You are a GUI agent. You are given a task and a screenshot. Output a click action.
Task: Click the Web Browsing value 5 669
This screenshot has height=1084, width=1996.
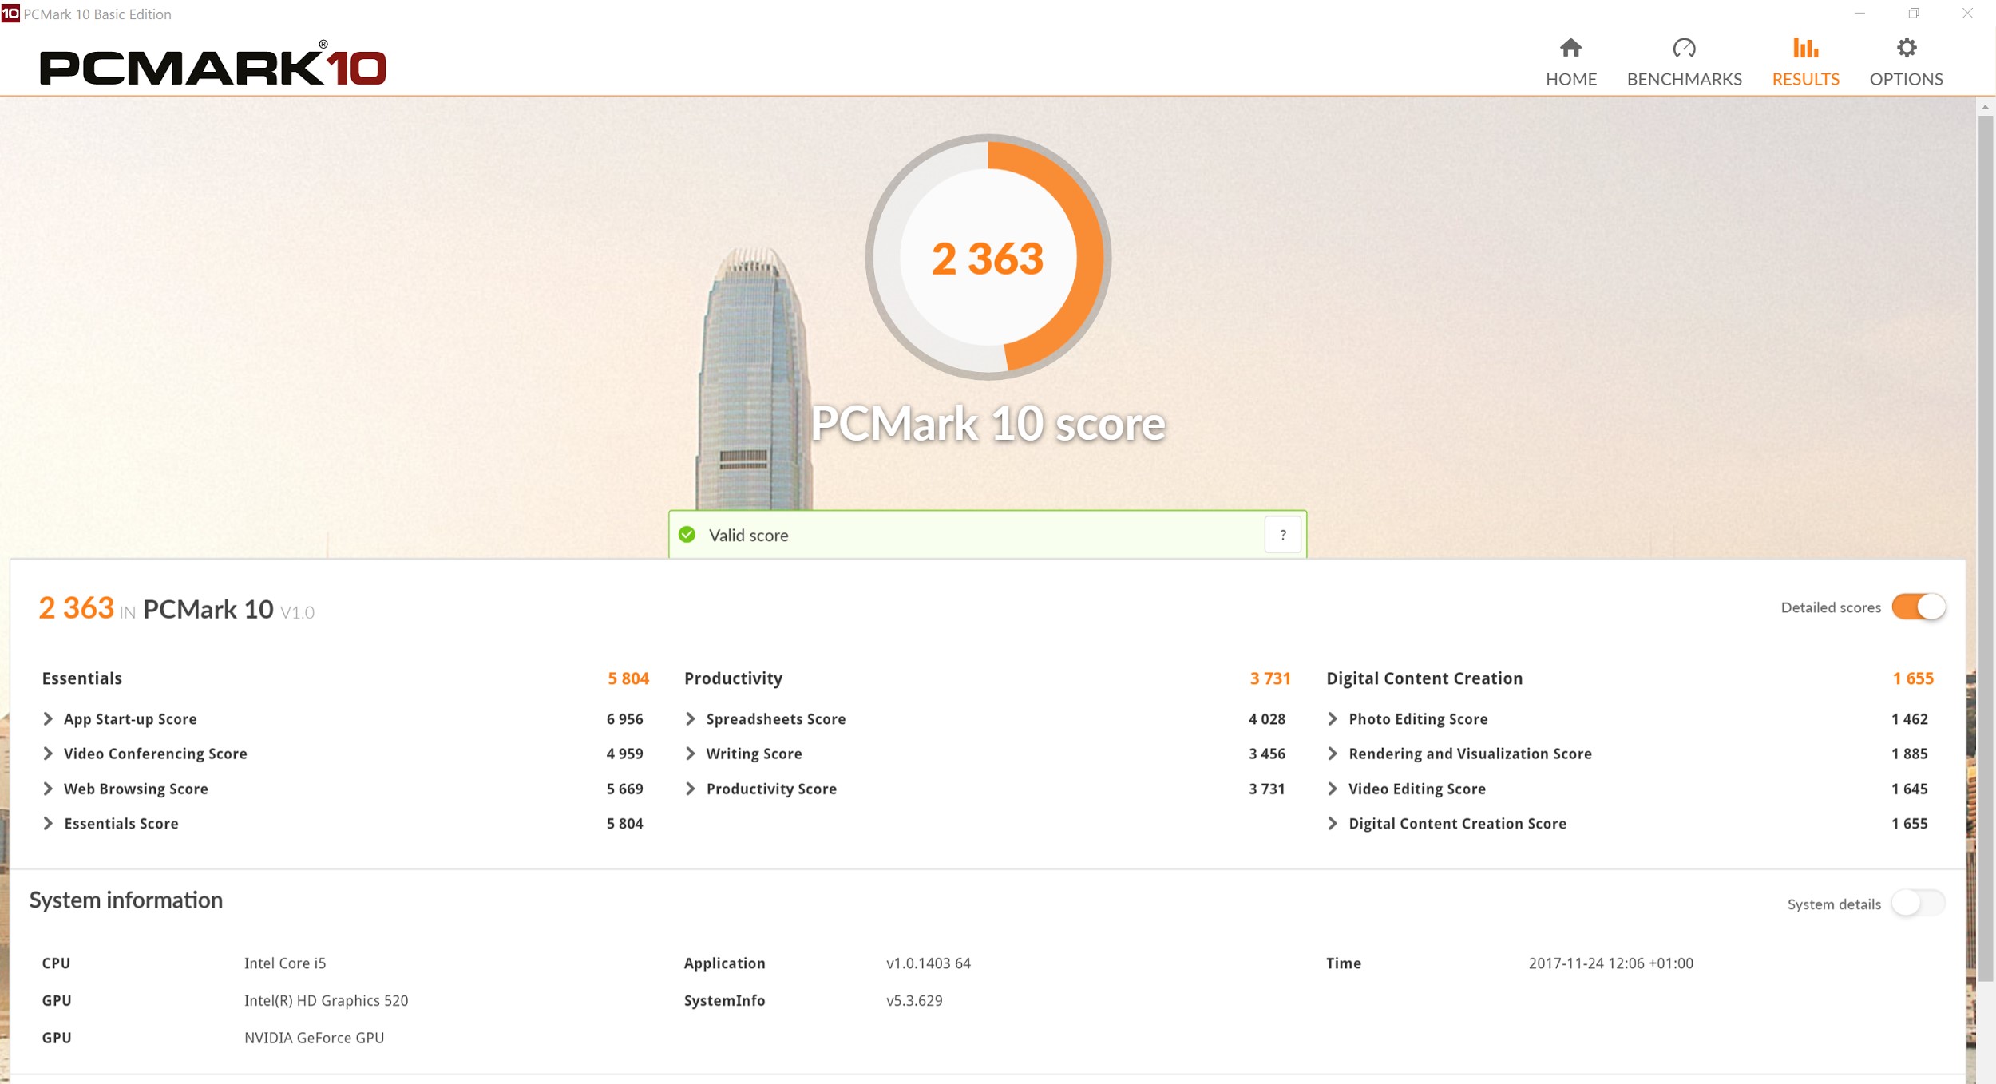coord(624,789)
